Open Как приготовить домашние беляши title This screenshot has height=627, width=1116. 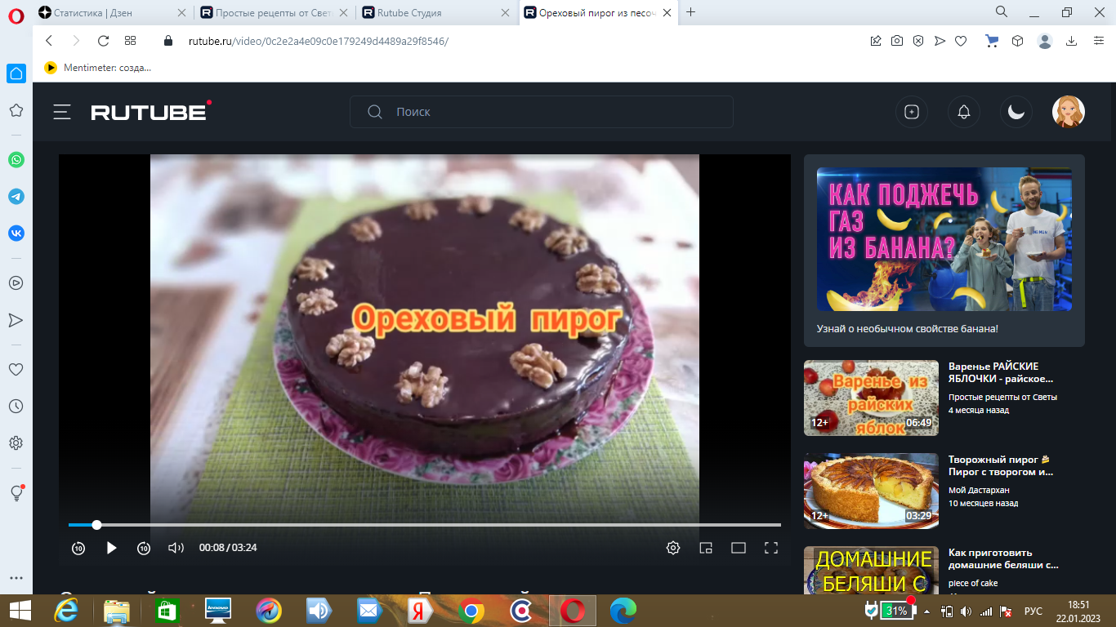tap(1003, 558)
